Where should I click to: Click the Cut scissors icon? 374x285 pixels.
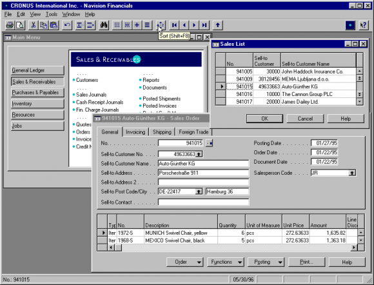[33, 25]
